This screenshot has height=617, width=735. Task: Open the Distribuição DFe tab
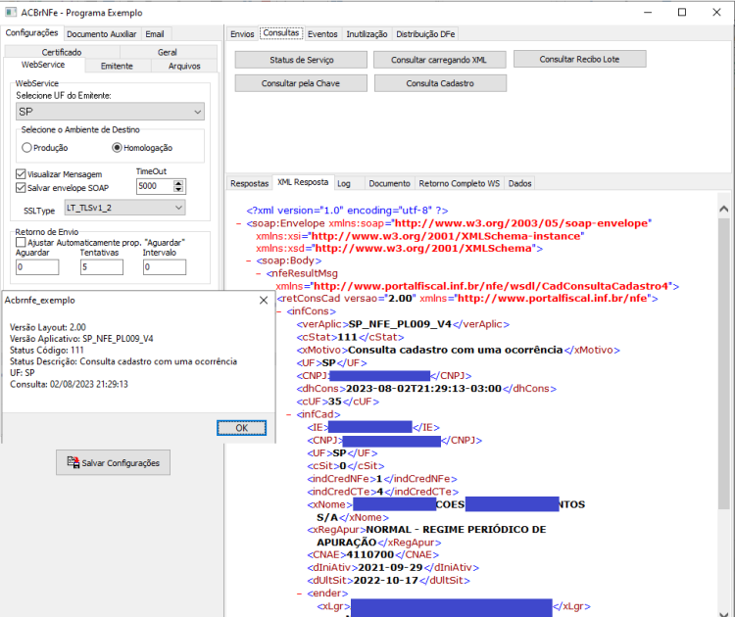(425, 34)
